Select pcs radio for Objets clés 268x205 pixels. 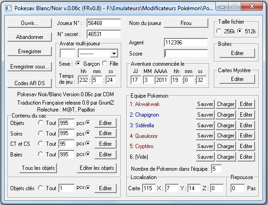[88, 188]
